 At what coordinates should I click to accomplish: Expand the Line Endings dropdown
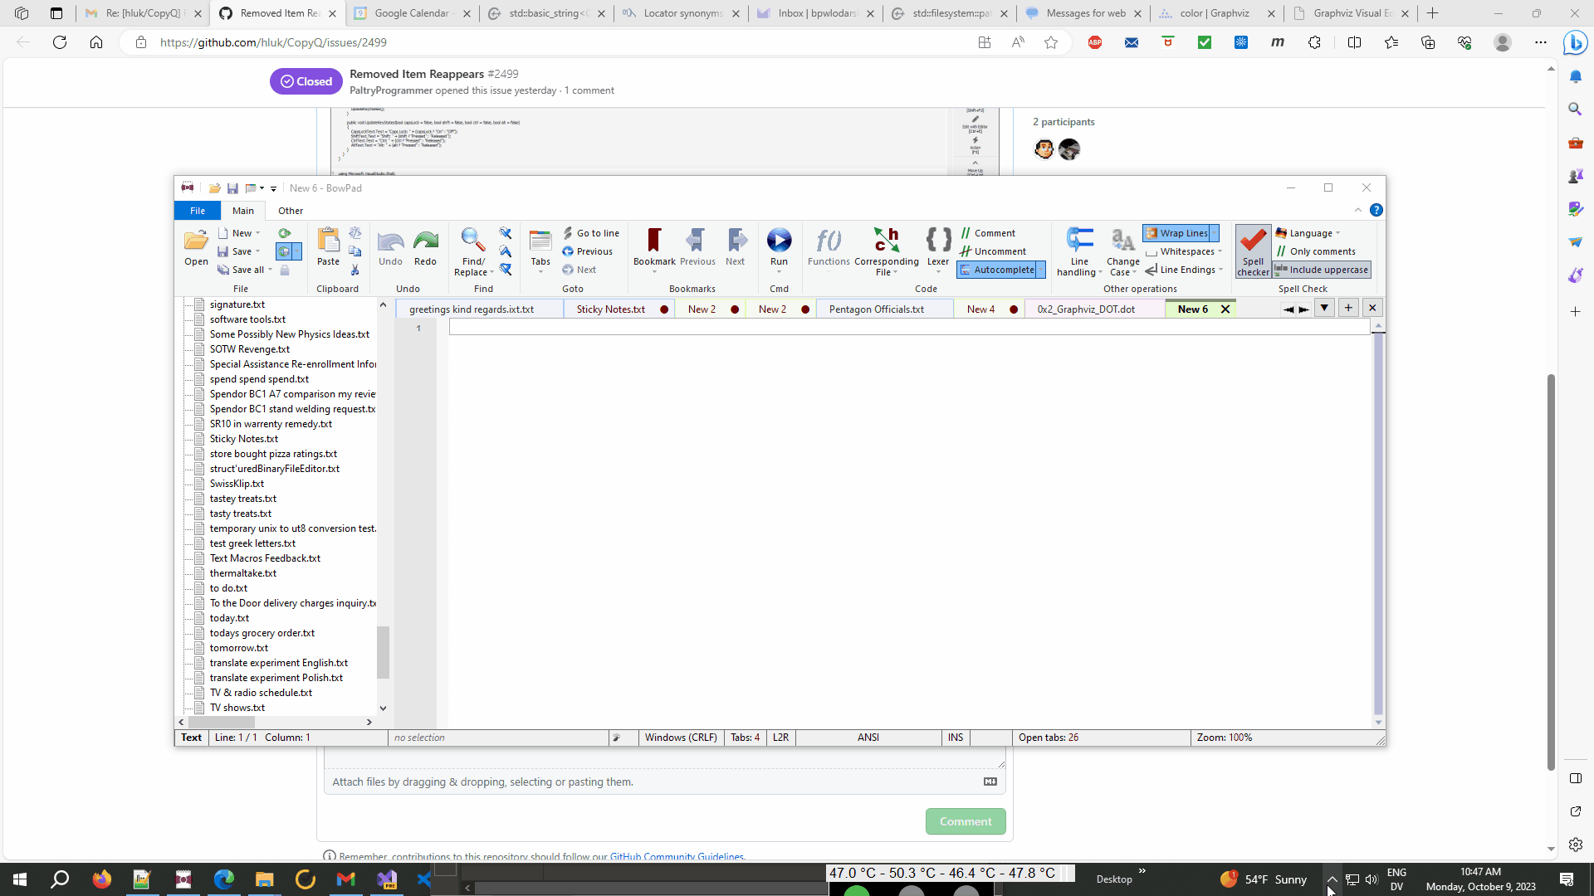[1220, 270]
